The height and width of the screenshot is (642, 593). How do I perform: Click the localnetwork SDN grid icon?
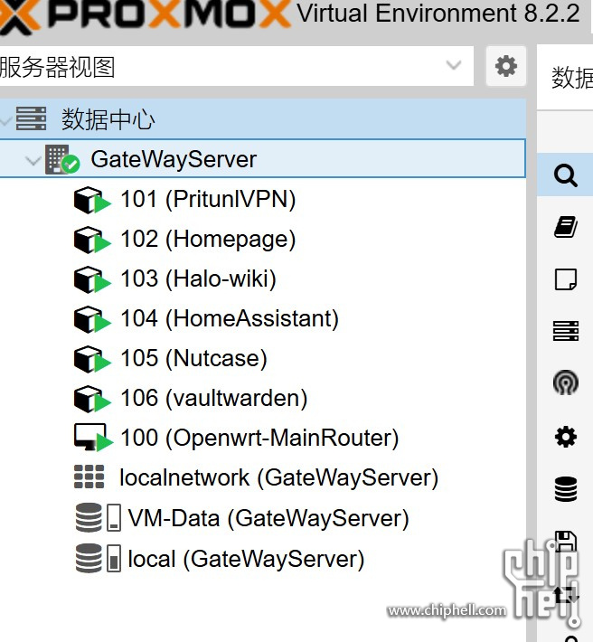point(89,477)
